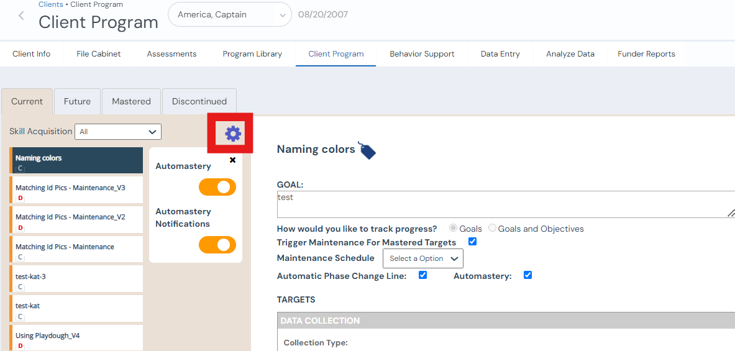
Task: Open the Behavior Support tab
Action: [422, 54]
